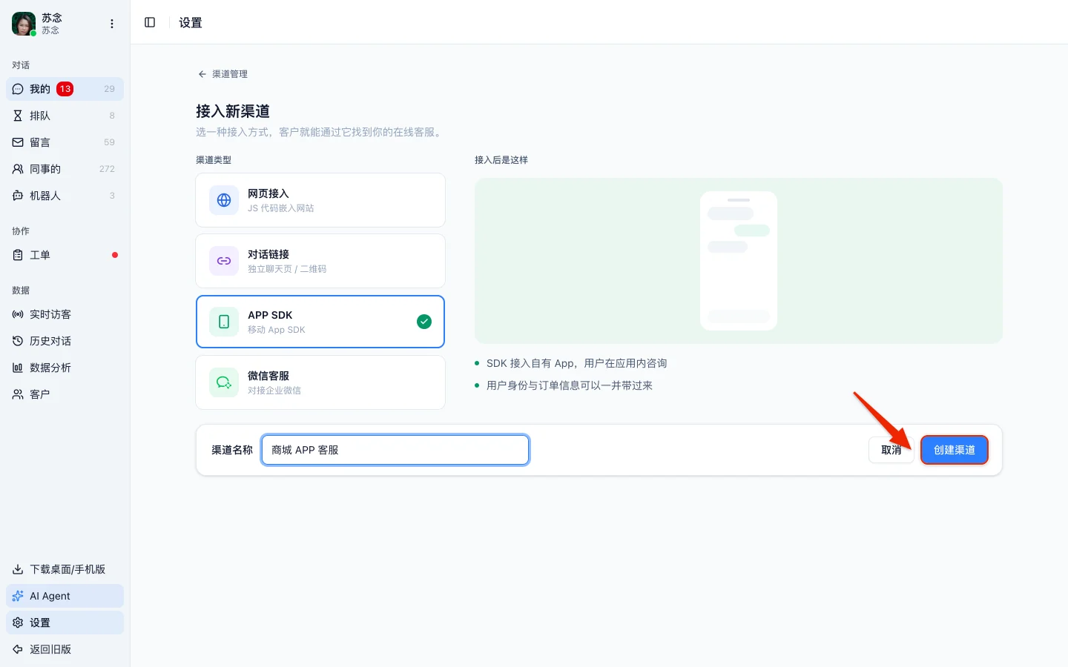Collapse the sidebar with the panel icon
This screenshot has width=1068, height=667.
150,22
